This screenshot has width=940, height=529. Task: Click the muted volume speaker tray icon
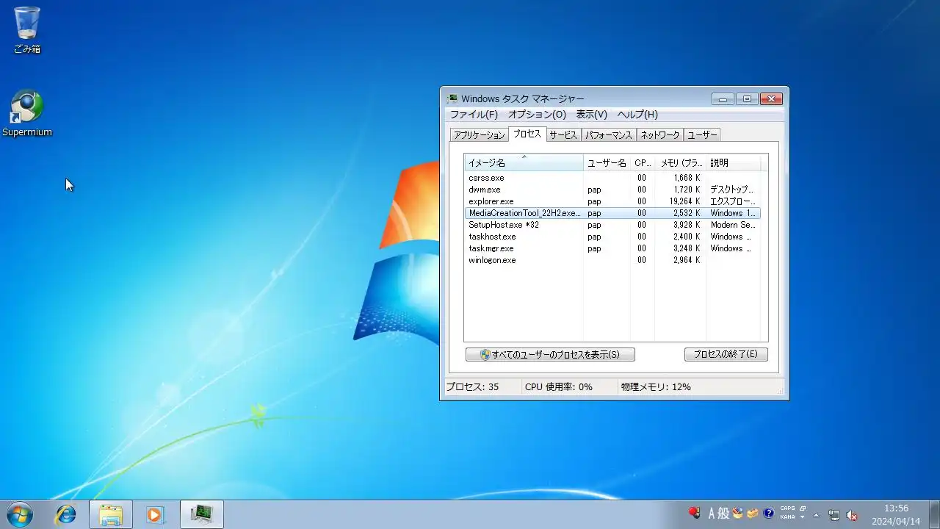[x=852, y=515]
